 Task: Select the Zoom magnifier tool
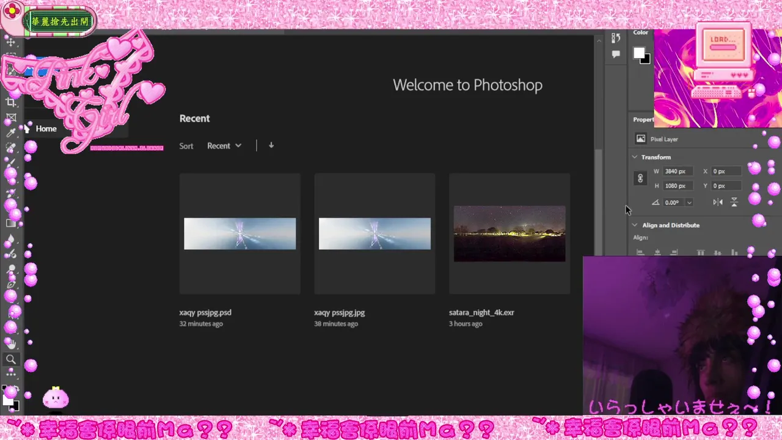[x=11, y=359]
